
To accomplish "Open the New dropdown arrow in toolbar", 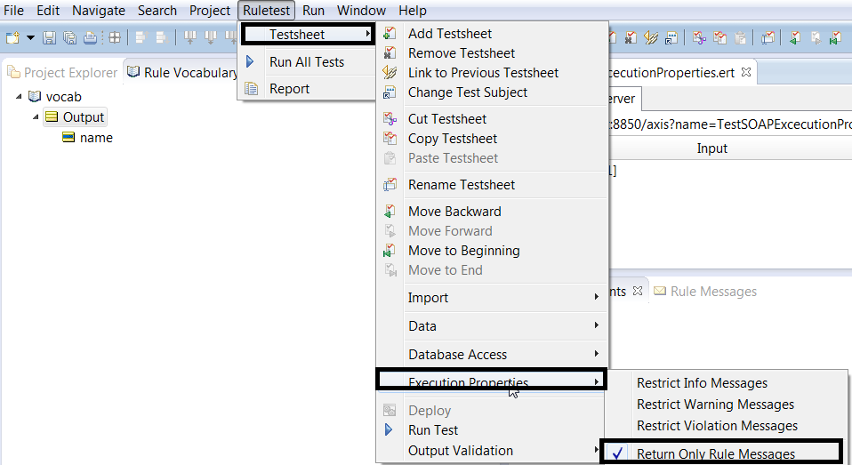I will [x=30, y=37].
